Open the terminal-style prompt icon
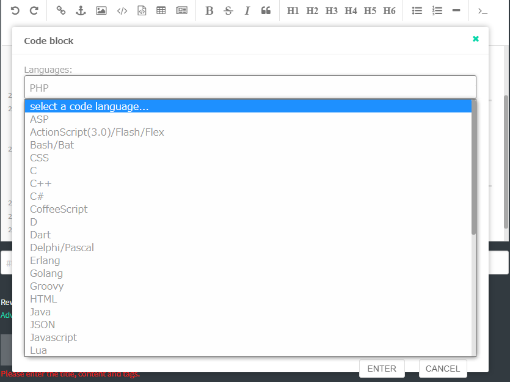 483,11
